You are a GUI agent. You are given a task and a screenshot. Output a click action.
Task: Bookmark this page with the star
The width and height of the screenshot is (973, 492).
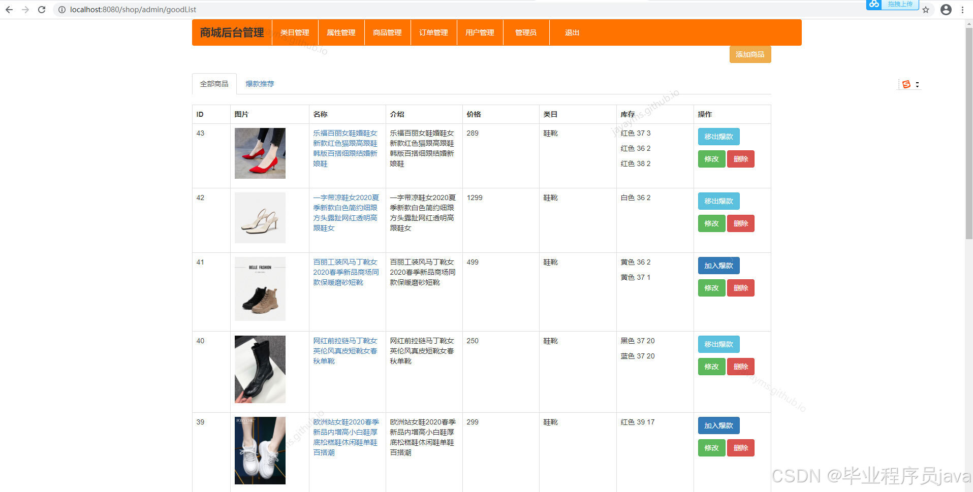(926, 10)
